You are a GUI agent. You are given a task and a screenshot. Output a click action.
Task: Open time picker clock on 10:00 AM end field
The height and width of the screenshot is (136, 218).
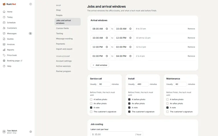[131, 29]
